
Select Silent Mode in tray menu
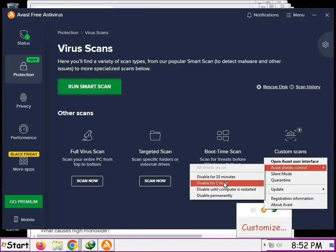[x=296, y=174]
